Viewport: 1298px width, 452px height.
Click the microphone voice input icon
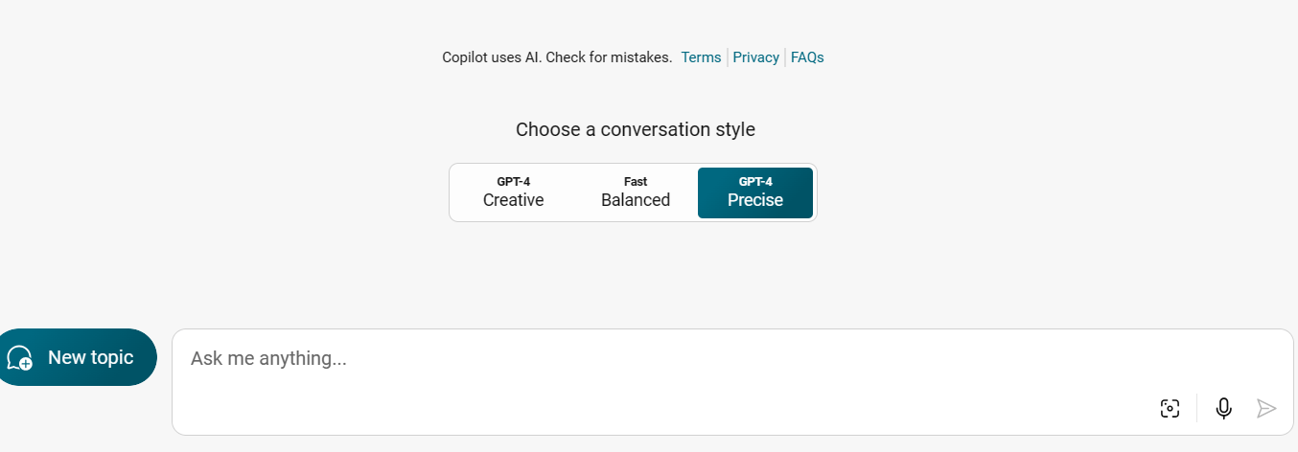1223,409
